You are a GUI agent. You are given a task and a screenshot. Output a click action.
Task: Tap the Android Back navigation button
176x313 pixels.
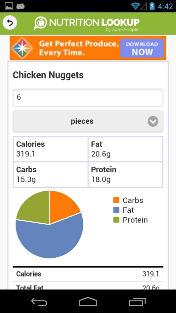(x=39, y=302)
